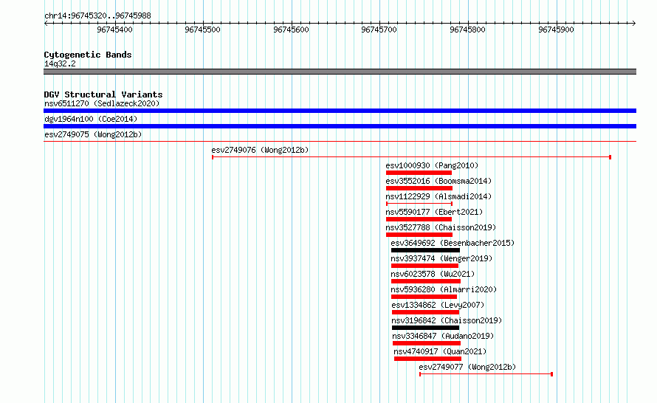Click the esv2749075 (Wong2012b) label
657x403 pixels.
point(93,134)
